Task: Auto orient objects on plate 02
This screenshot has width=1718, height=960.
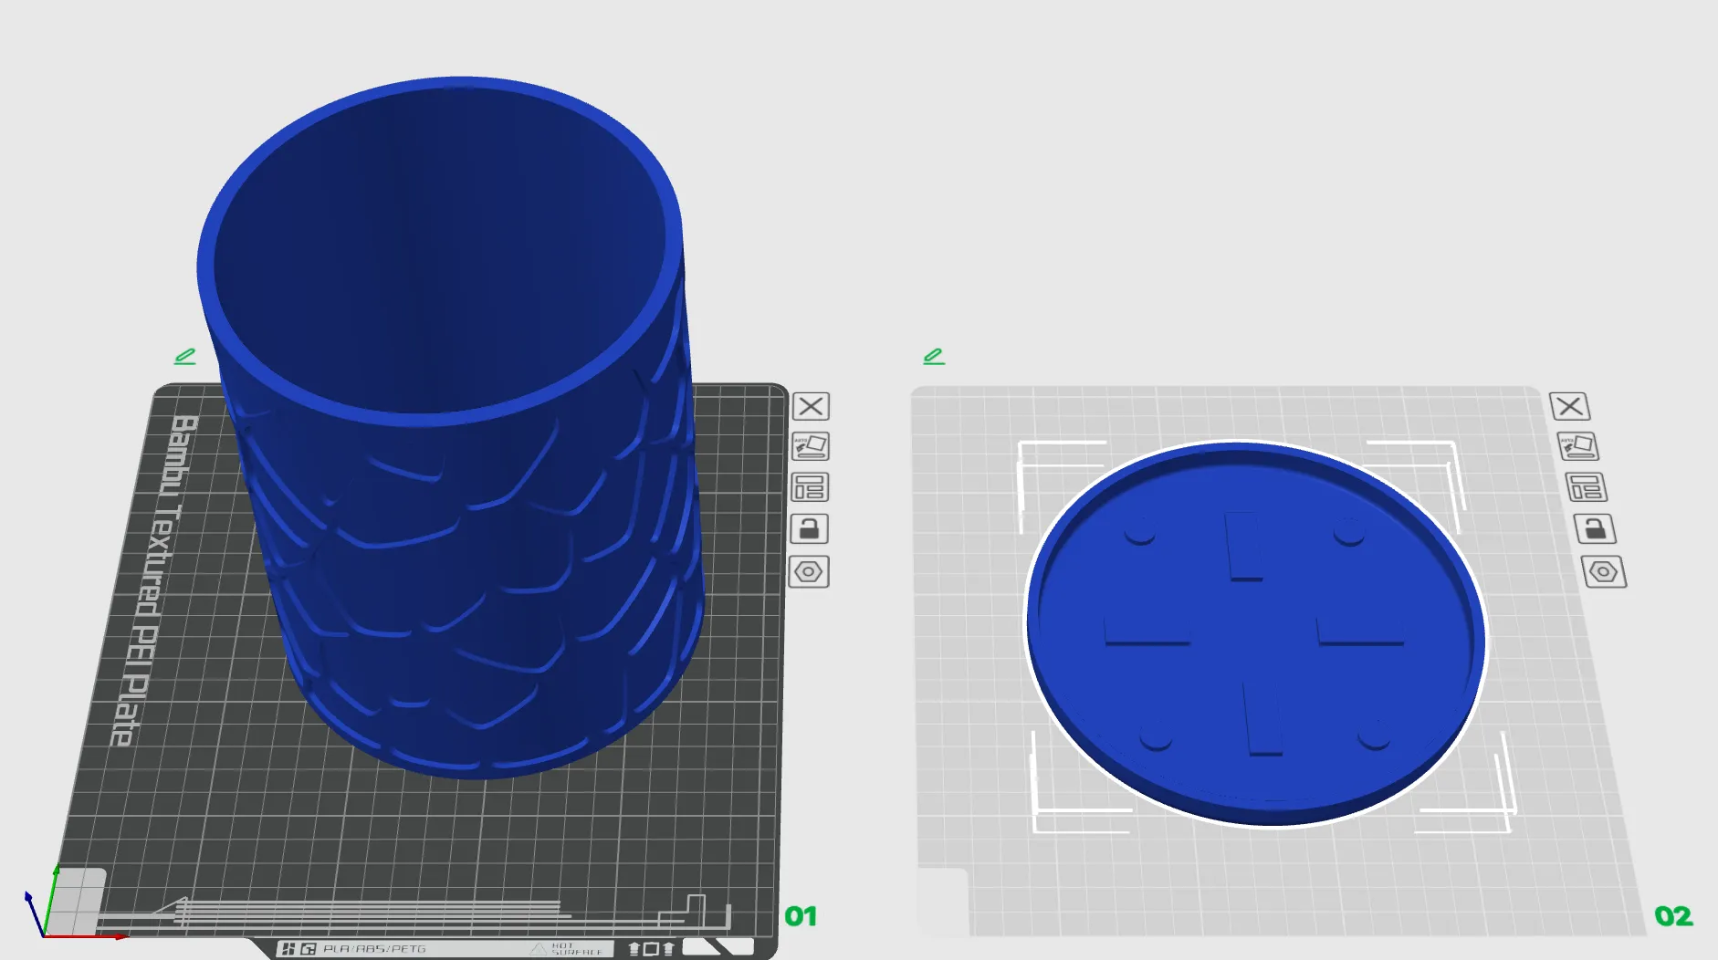Action: (x=1577, y=446)
